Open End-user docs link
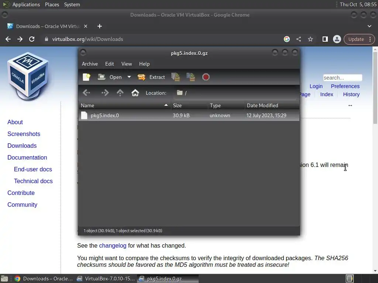 coord(33,170)
